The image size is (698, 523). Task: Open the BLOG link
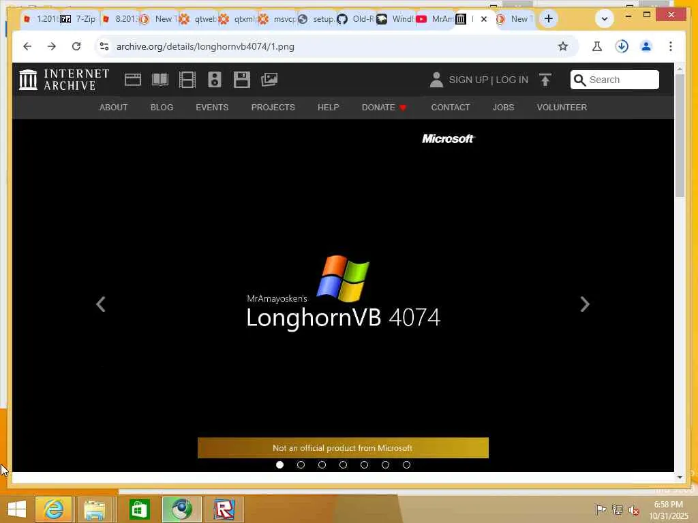(162, 107)
